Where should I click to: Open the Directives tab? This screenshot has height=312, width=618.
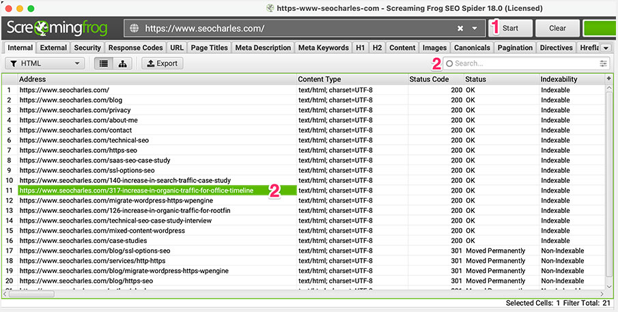click(556, 48)
